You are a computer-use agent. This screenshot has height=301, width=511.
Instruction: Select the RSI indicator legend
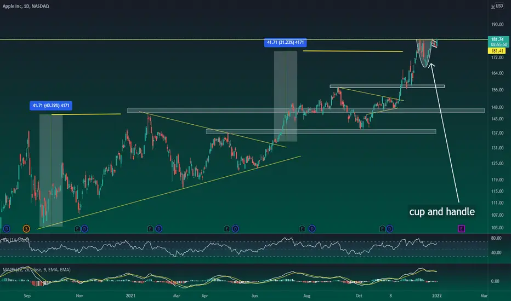[x=16, y=240]
